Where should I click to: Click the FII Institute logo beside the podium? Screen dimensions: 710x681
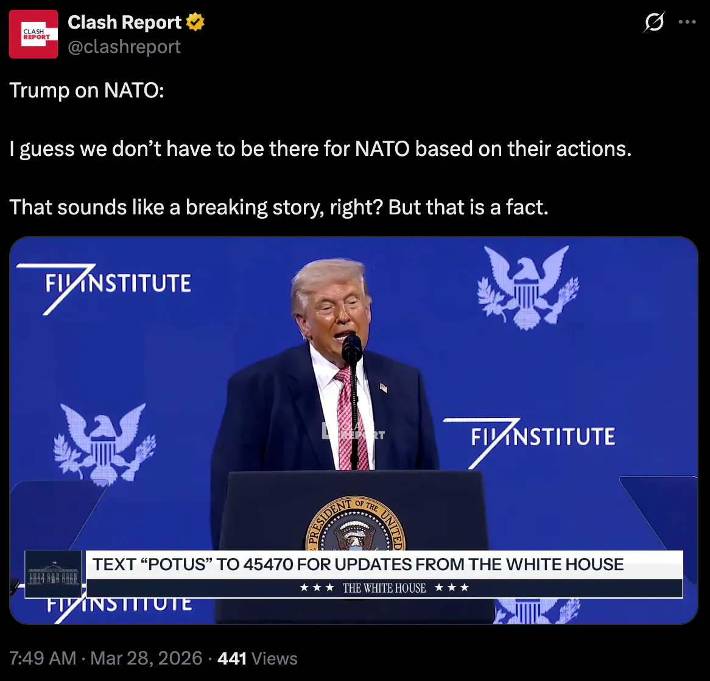coord(529,443)
